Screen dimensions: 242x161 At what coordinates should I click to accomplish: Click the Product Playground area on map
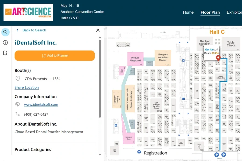click(x=135, y=59)
